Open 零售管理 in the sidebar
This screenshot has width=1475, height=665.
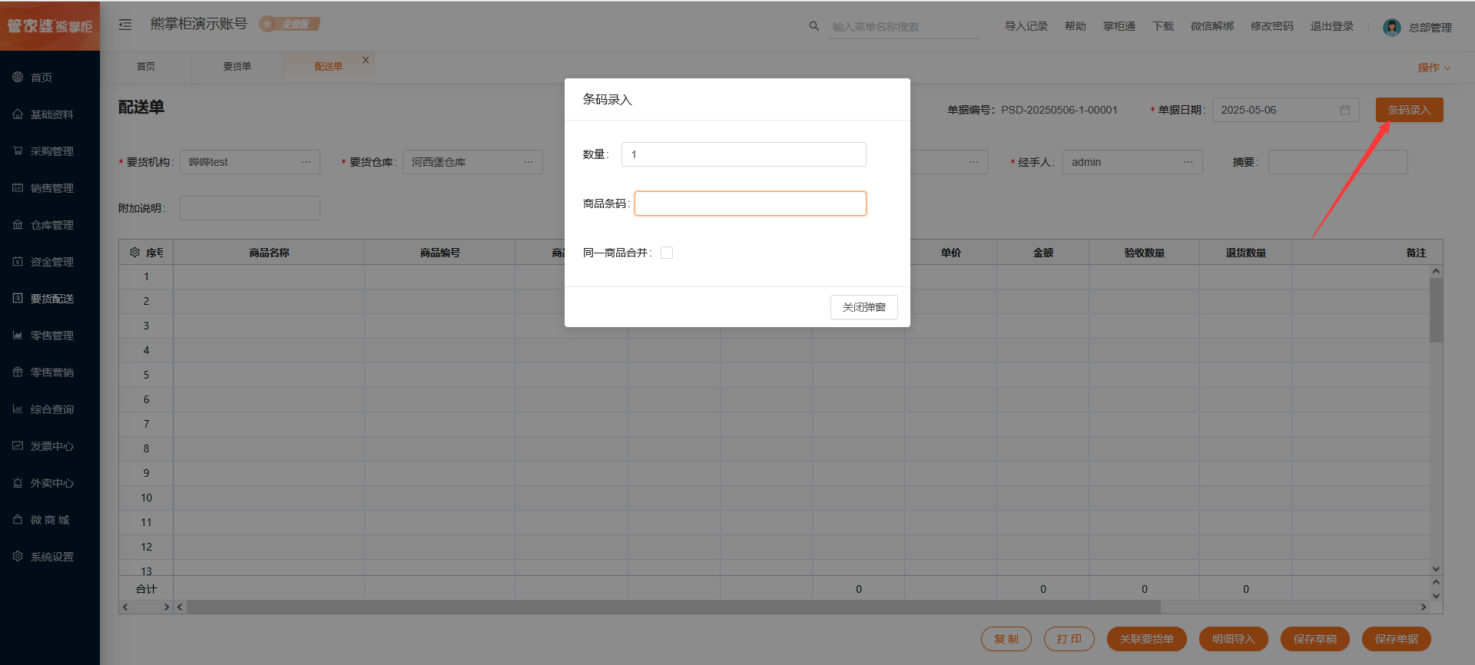[51, 336]
